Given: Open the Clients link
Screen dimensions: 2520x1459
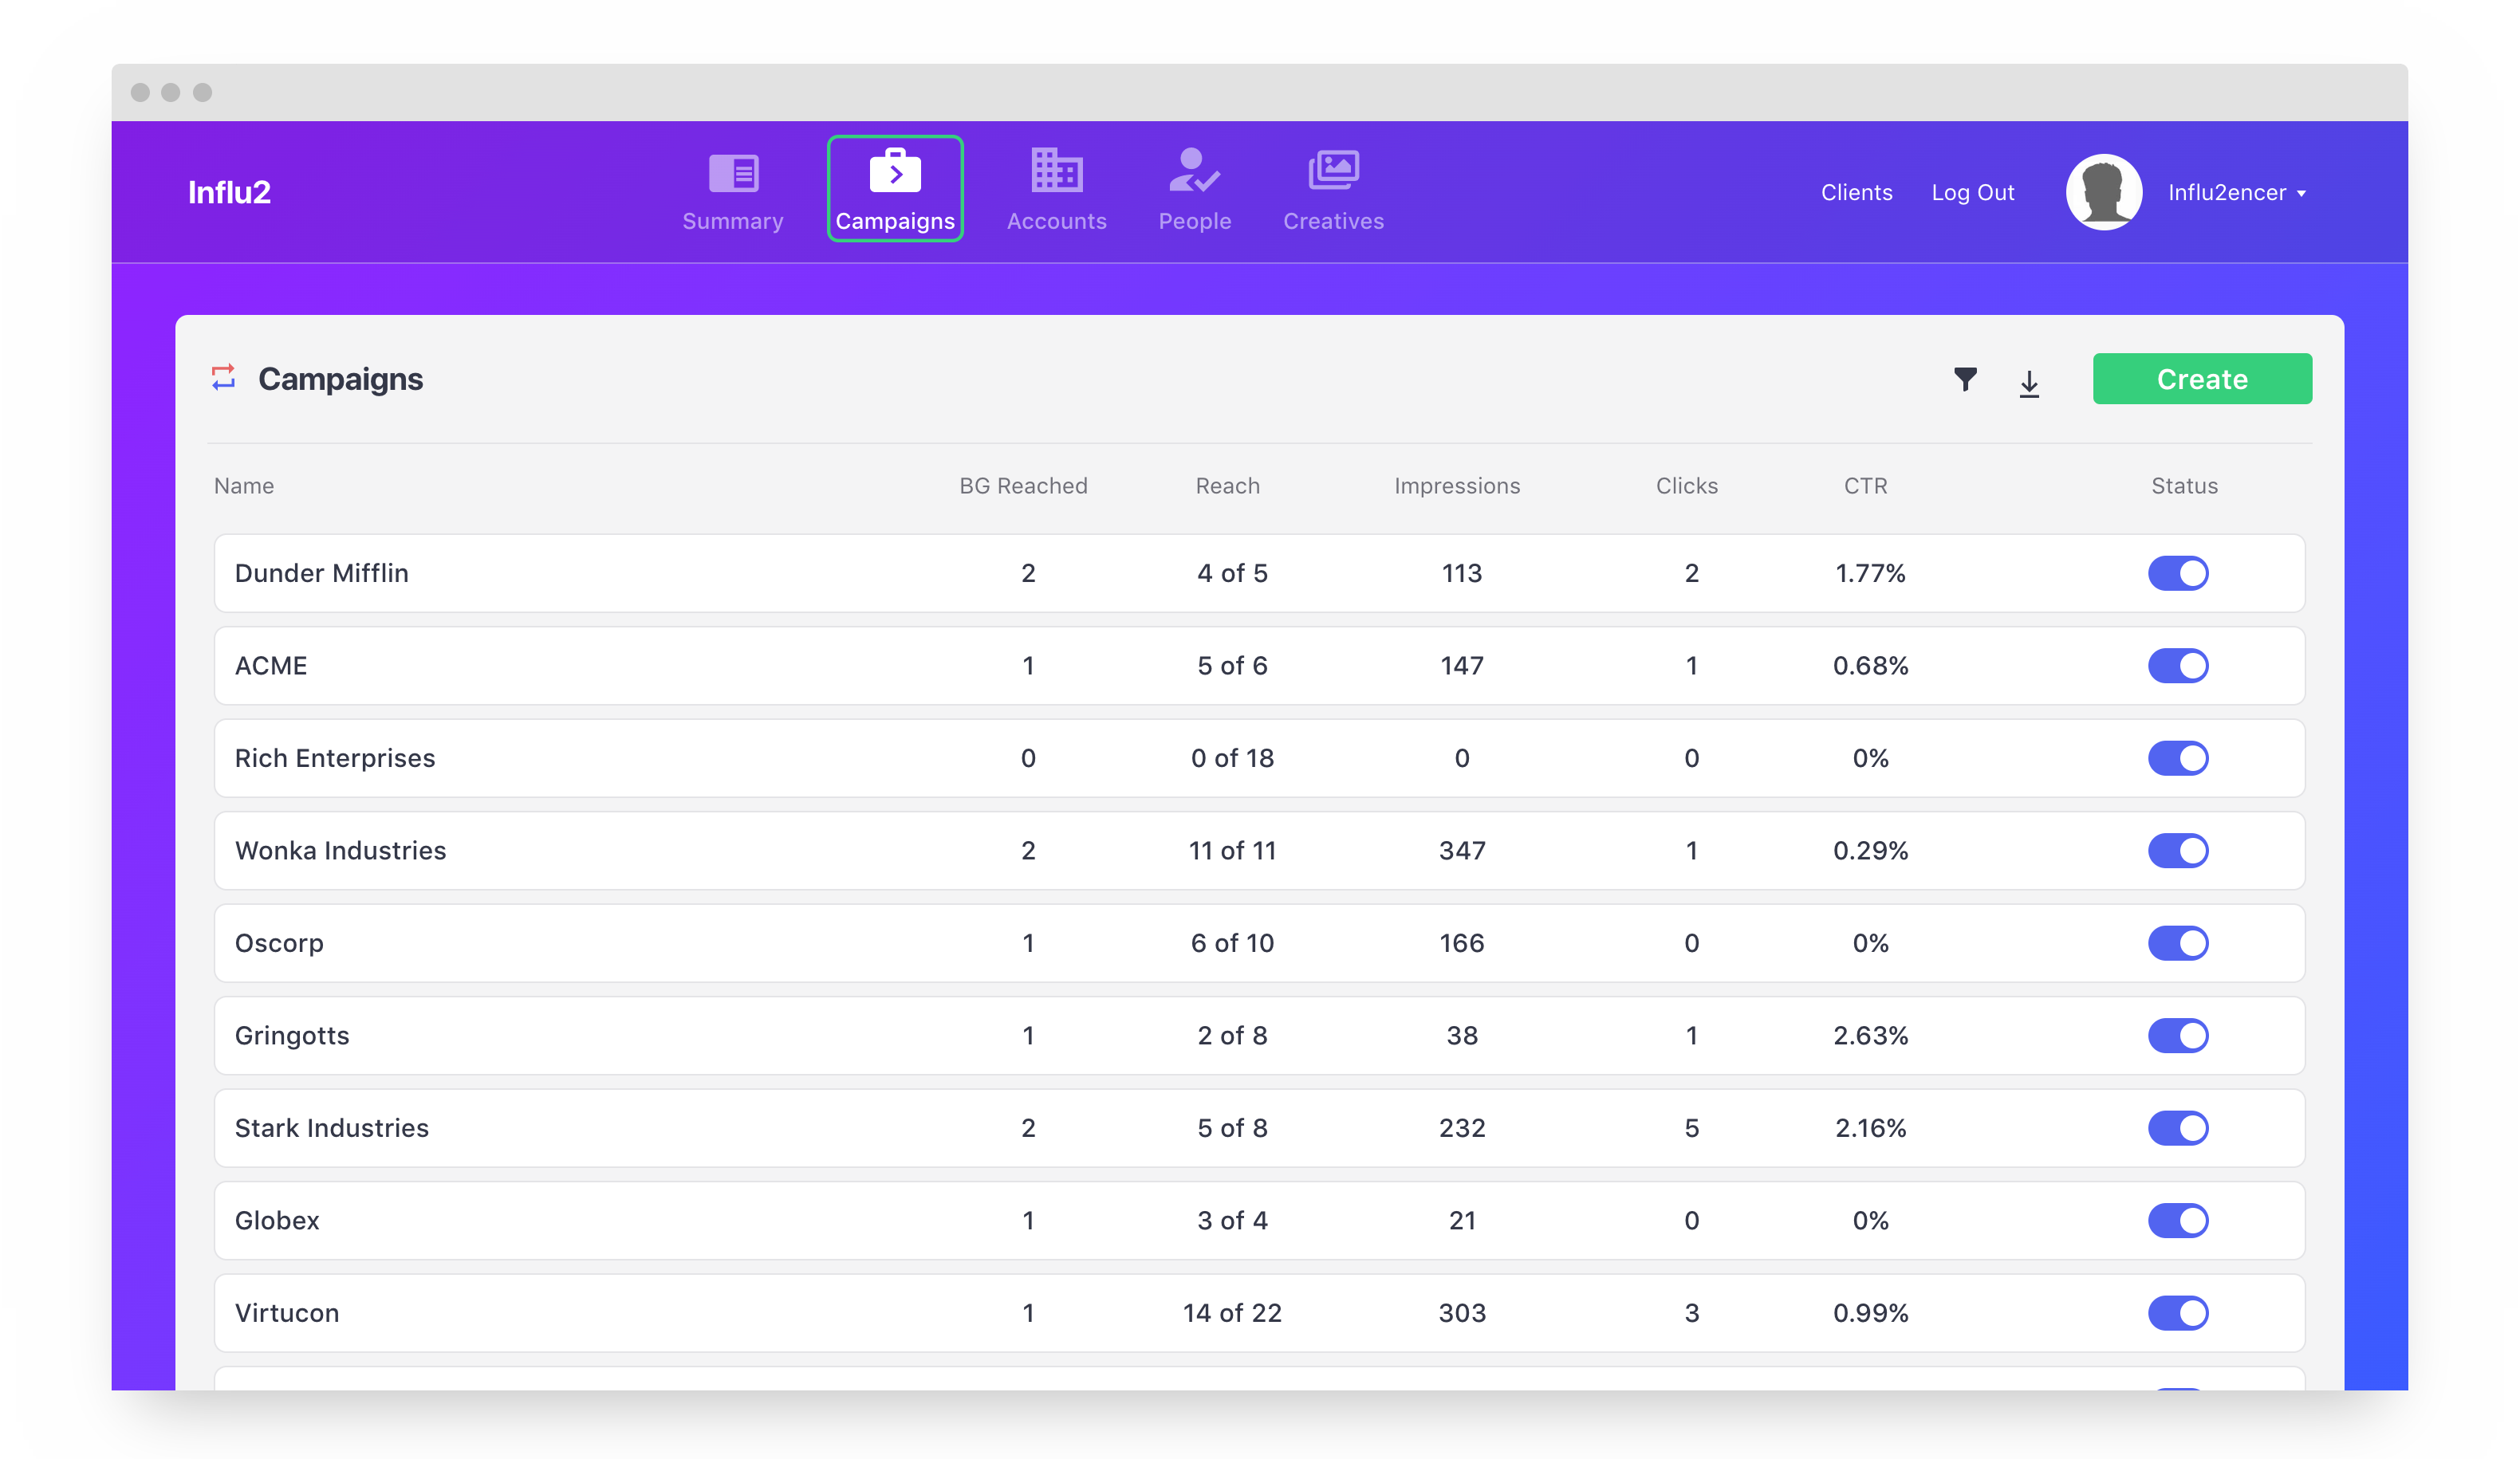Looking at the screenshot, I should click(1856, 192).
